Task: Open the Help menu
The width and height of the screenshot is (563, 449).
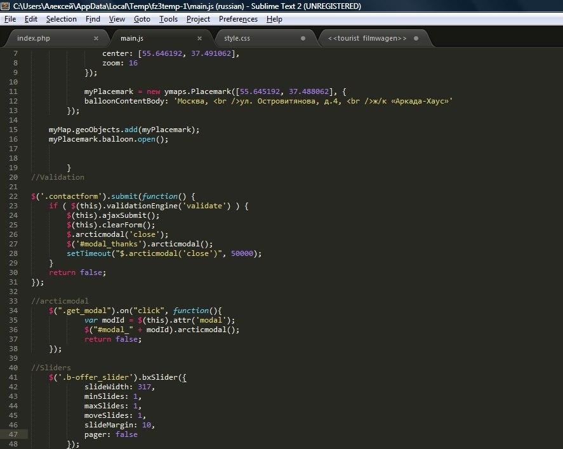Action: (274, 19)
